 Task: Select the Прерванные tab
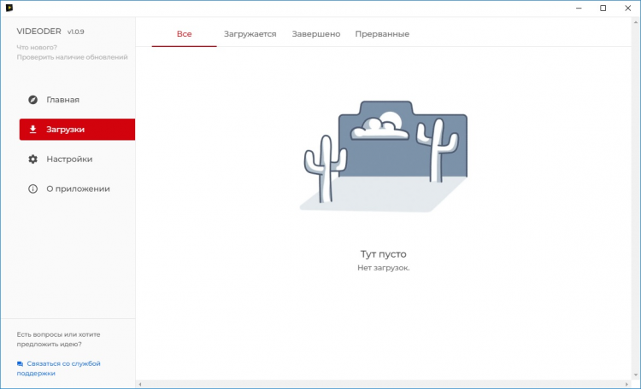pos(382,34)
